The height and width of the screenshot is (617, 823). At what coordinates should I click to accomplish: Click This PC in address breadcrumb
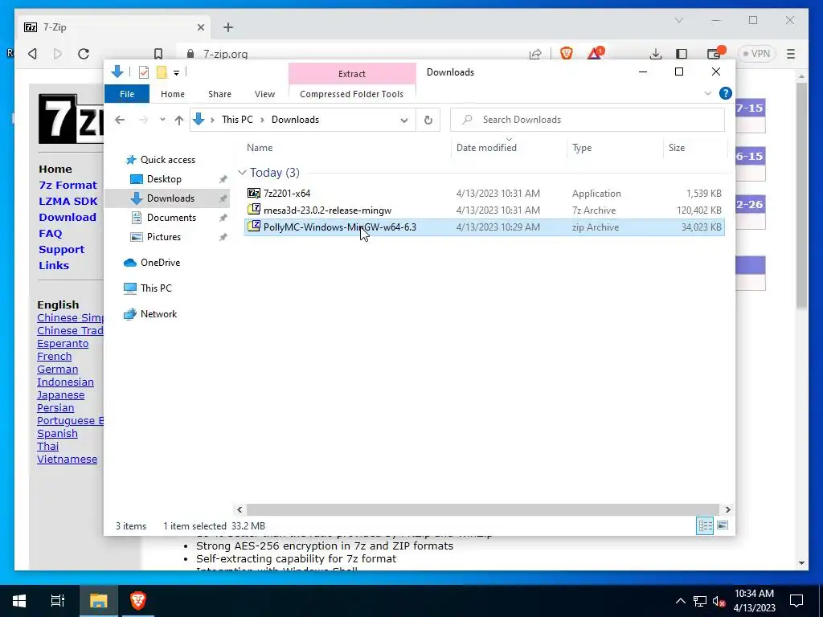[237, 120]
